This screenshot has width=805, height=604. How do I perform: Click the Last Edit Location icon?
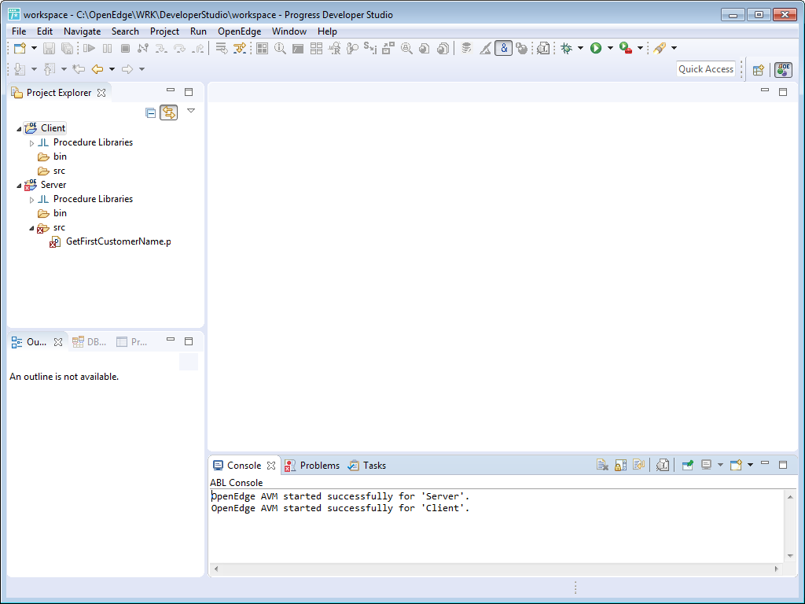click(x=79, y=69)
